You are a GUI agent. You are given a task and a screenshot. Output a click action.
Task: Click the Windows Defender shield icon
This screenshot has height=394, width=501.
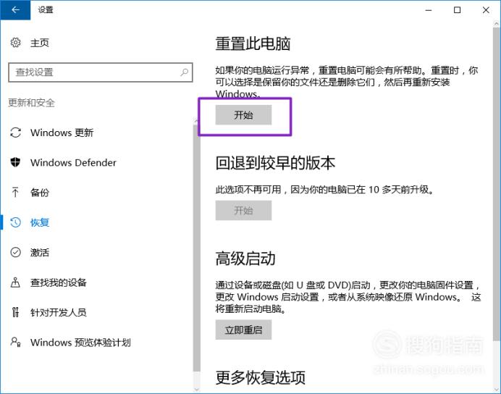(15, 162)
